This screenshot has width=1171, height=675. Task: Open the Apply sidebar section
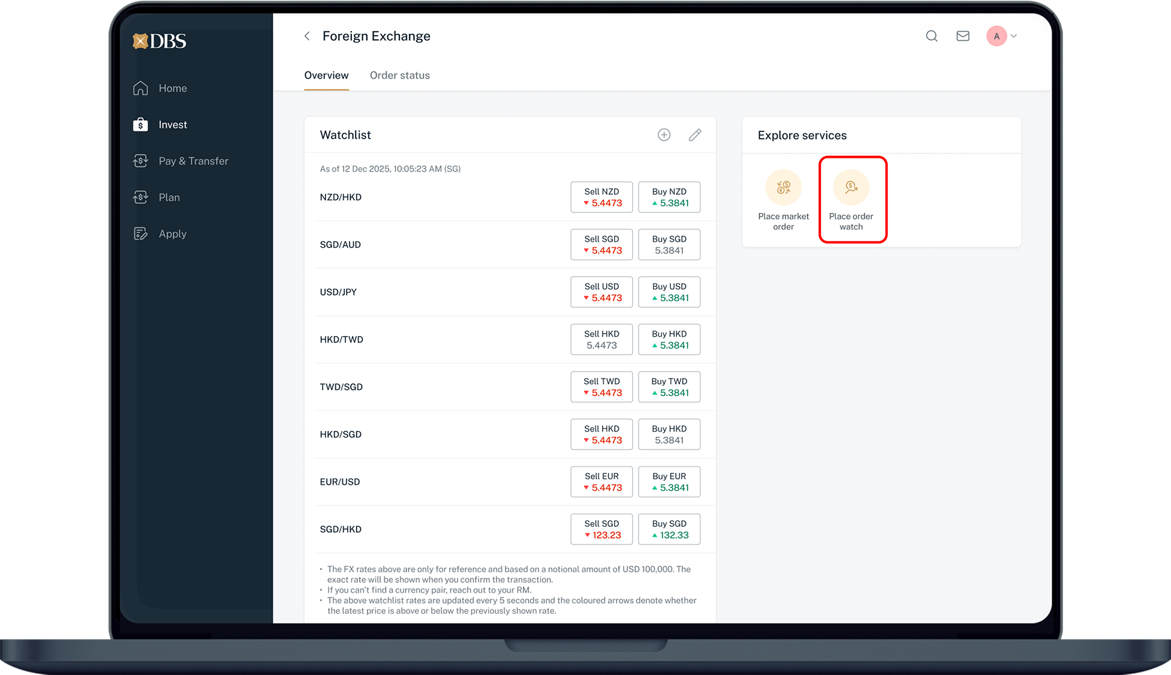click(x=172, y=234)
